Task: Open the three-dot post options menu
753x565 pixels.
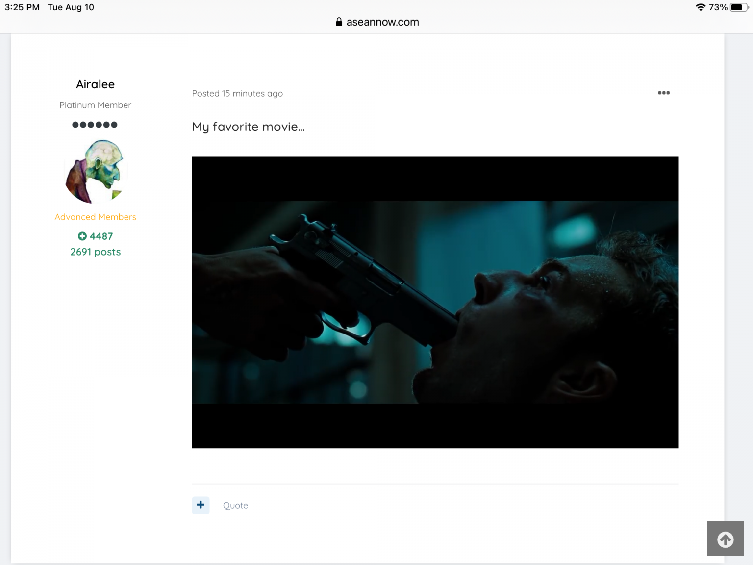Action: pyautogui.click(x=664, y=93)
